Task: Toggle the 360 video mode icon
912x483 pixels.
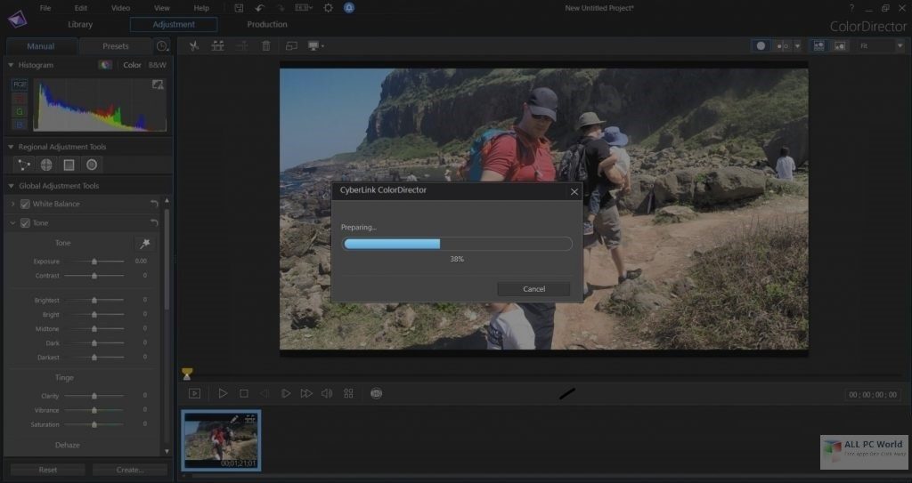Action: [377, 393]
